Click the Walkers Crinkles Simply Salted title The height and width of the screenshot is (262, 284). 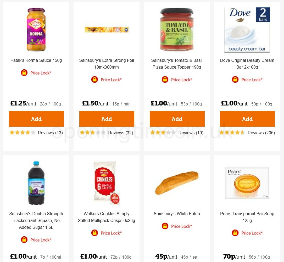pos(106,217)
